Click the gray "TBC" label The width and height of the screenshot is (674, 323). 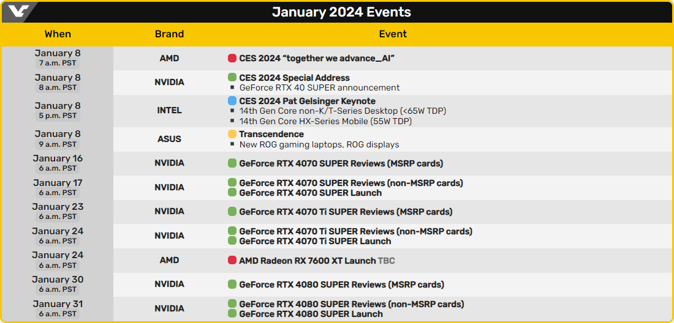pos(386,261)
